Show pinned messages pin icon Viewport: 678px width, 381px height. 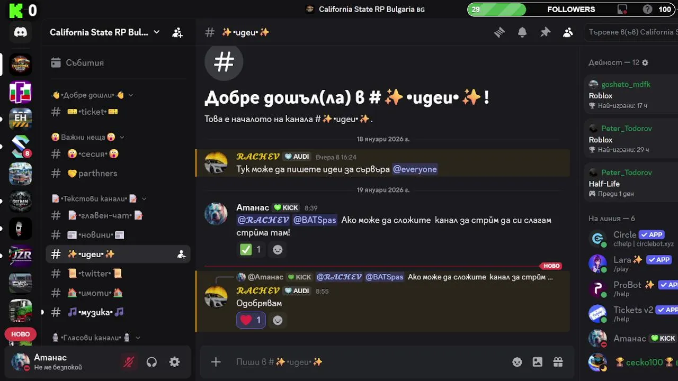coord(545,32)
